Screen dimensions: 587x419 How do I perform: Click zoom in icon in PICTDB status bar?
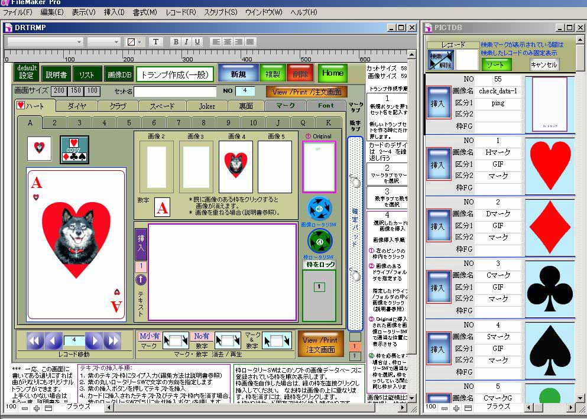pyautogui.click(x=456, y=408)
